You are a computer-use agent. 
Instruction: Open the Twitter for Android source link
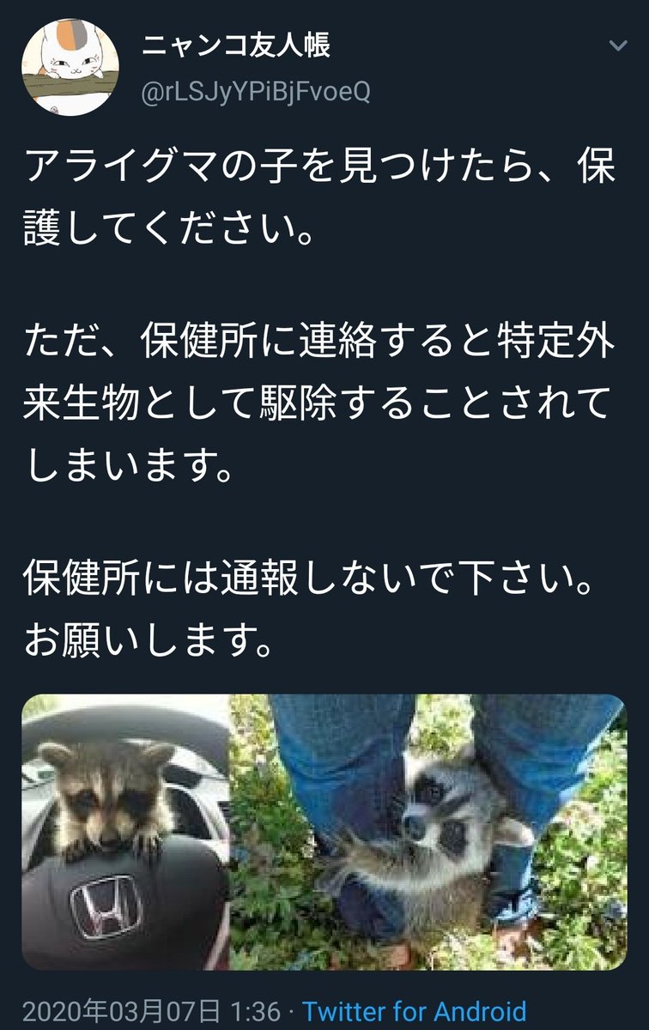pos(414,1011)
